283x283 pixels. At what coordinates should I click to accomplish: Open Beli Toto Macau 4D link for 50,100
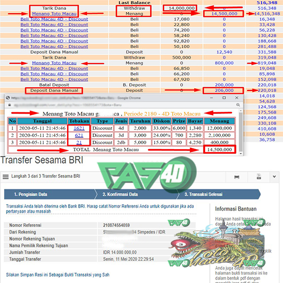54,47
